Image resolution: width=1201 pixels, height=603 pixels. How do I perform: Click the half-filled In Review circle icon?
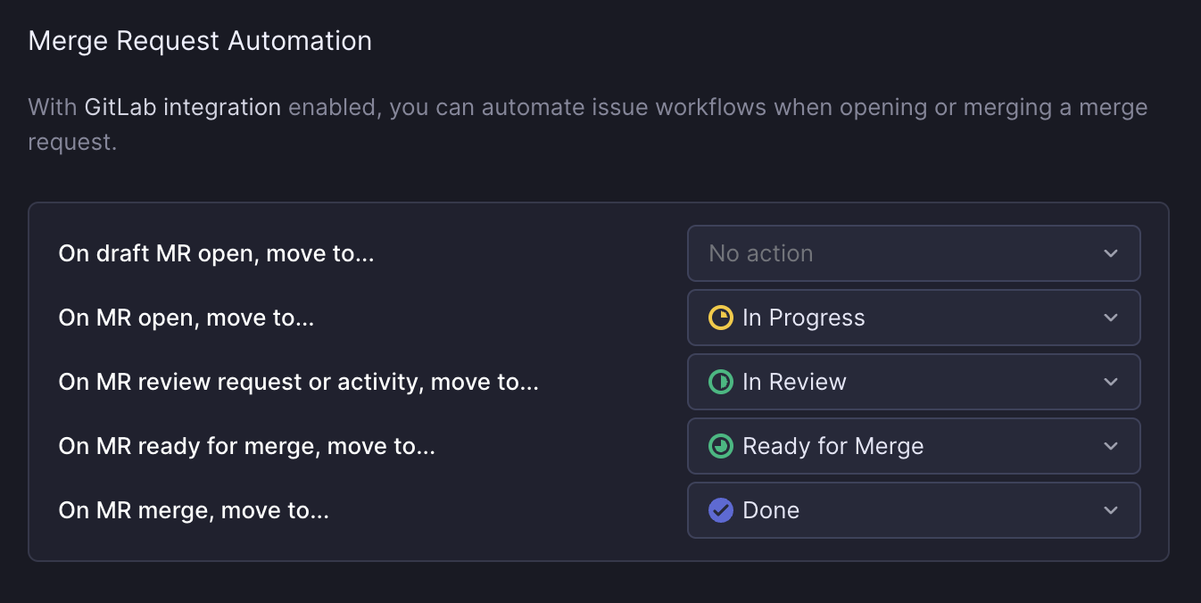(x=723, y=382)
